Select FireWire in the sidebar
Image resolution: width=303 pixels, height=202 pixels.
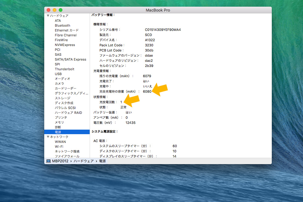(x=61, y=40)
